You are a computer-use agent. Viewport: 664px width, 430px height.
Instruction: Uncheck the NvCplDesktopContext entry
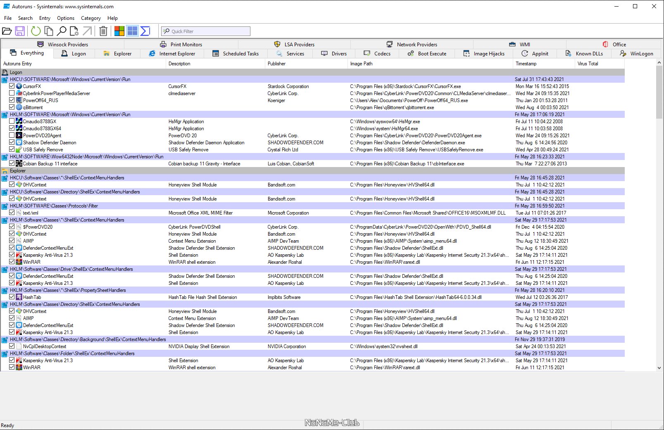tap(12, 346)
